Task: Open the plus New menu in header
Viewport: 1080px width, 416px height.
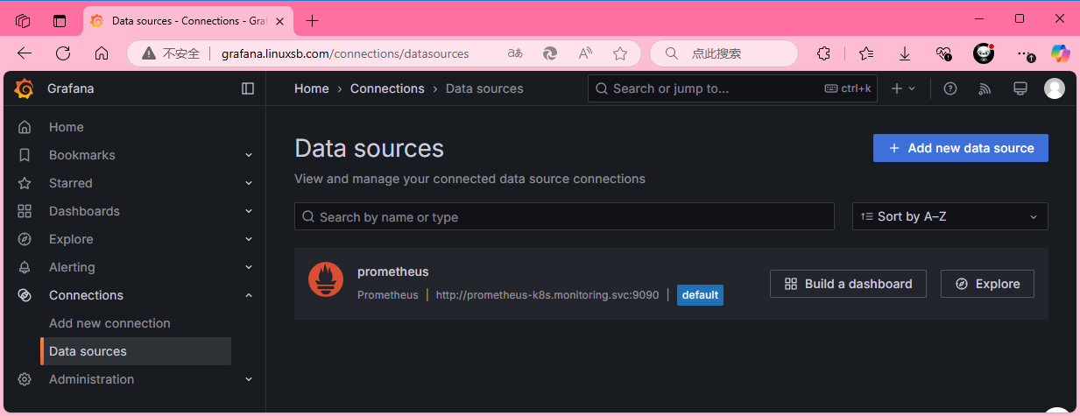Action: (903, 88)
